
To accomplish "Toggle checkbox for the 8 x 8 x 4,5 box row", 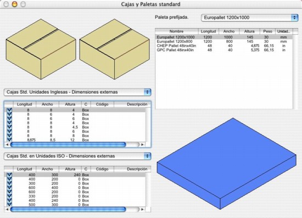I will pos(9,127).
